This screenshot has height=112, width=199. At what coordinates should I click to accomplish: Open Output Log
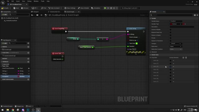click(x=19, y=106)
